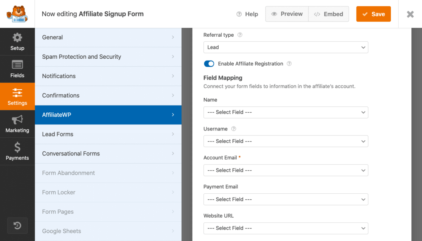The image size is (422, 241).
Task: Click the Save button
Action: tap(373, 14)
